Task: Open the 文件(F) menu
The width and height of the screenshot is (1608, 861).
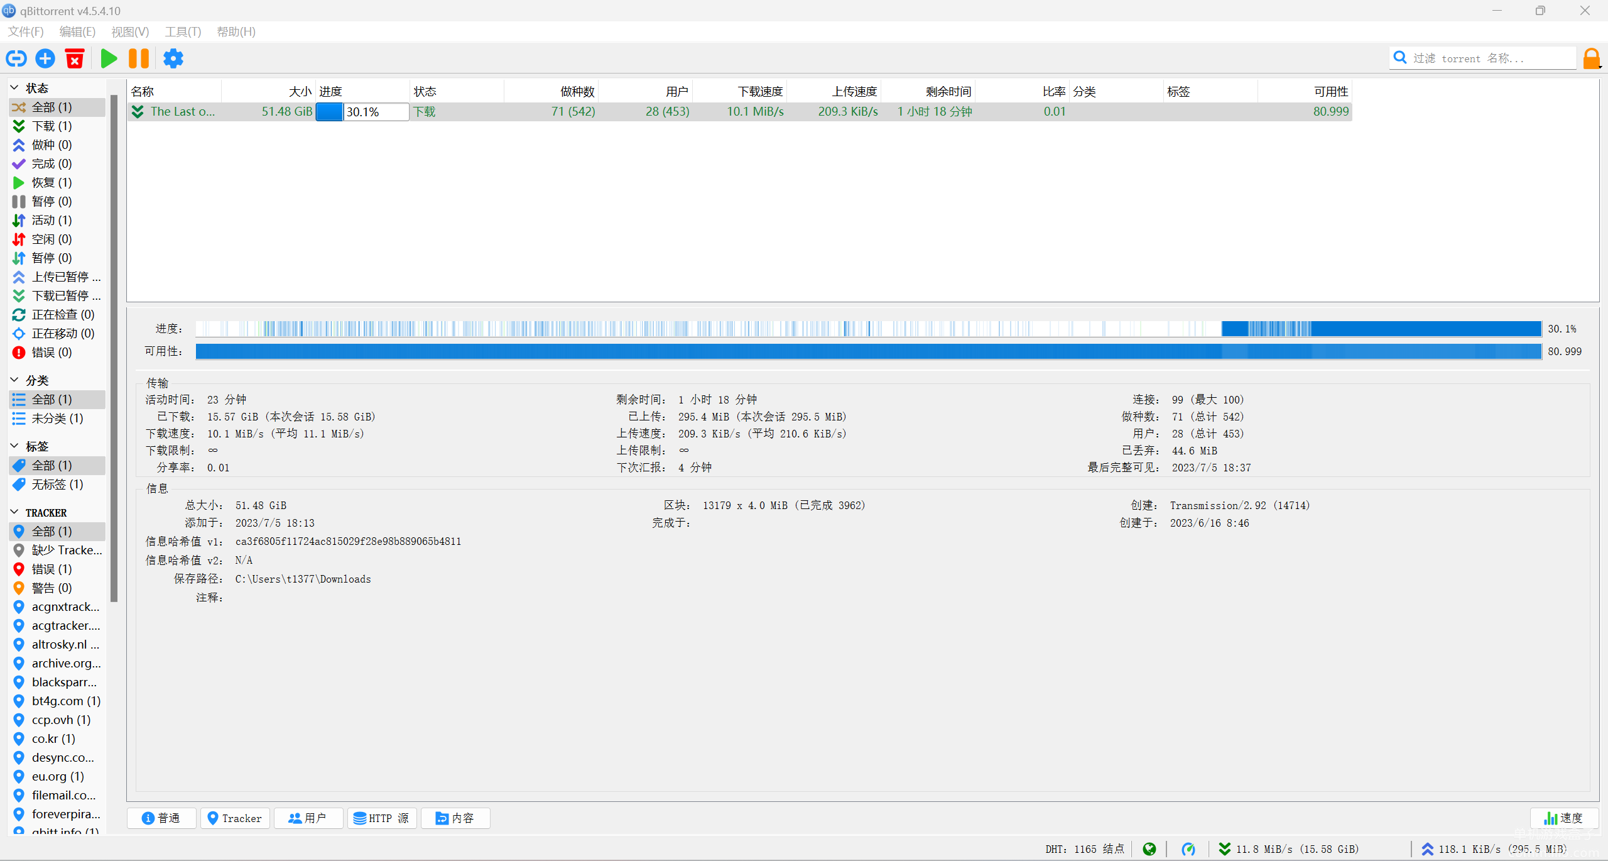Action: (26, 31)
